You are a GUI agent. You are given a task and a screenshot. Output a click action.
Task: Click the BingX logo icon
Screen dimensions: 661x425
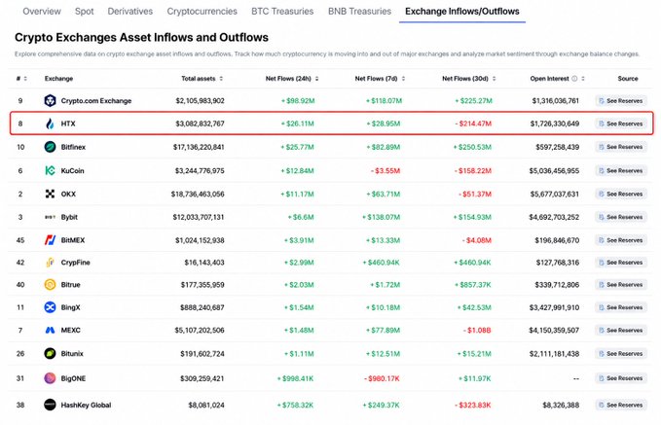[x=50, y=307]
